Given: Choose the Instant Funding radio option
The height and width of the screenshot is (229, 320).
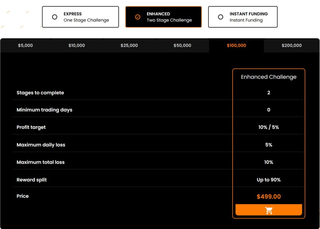Looking at the screenshot, I should [221, 17].
